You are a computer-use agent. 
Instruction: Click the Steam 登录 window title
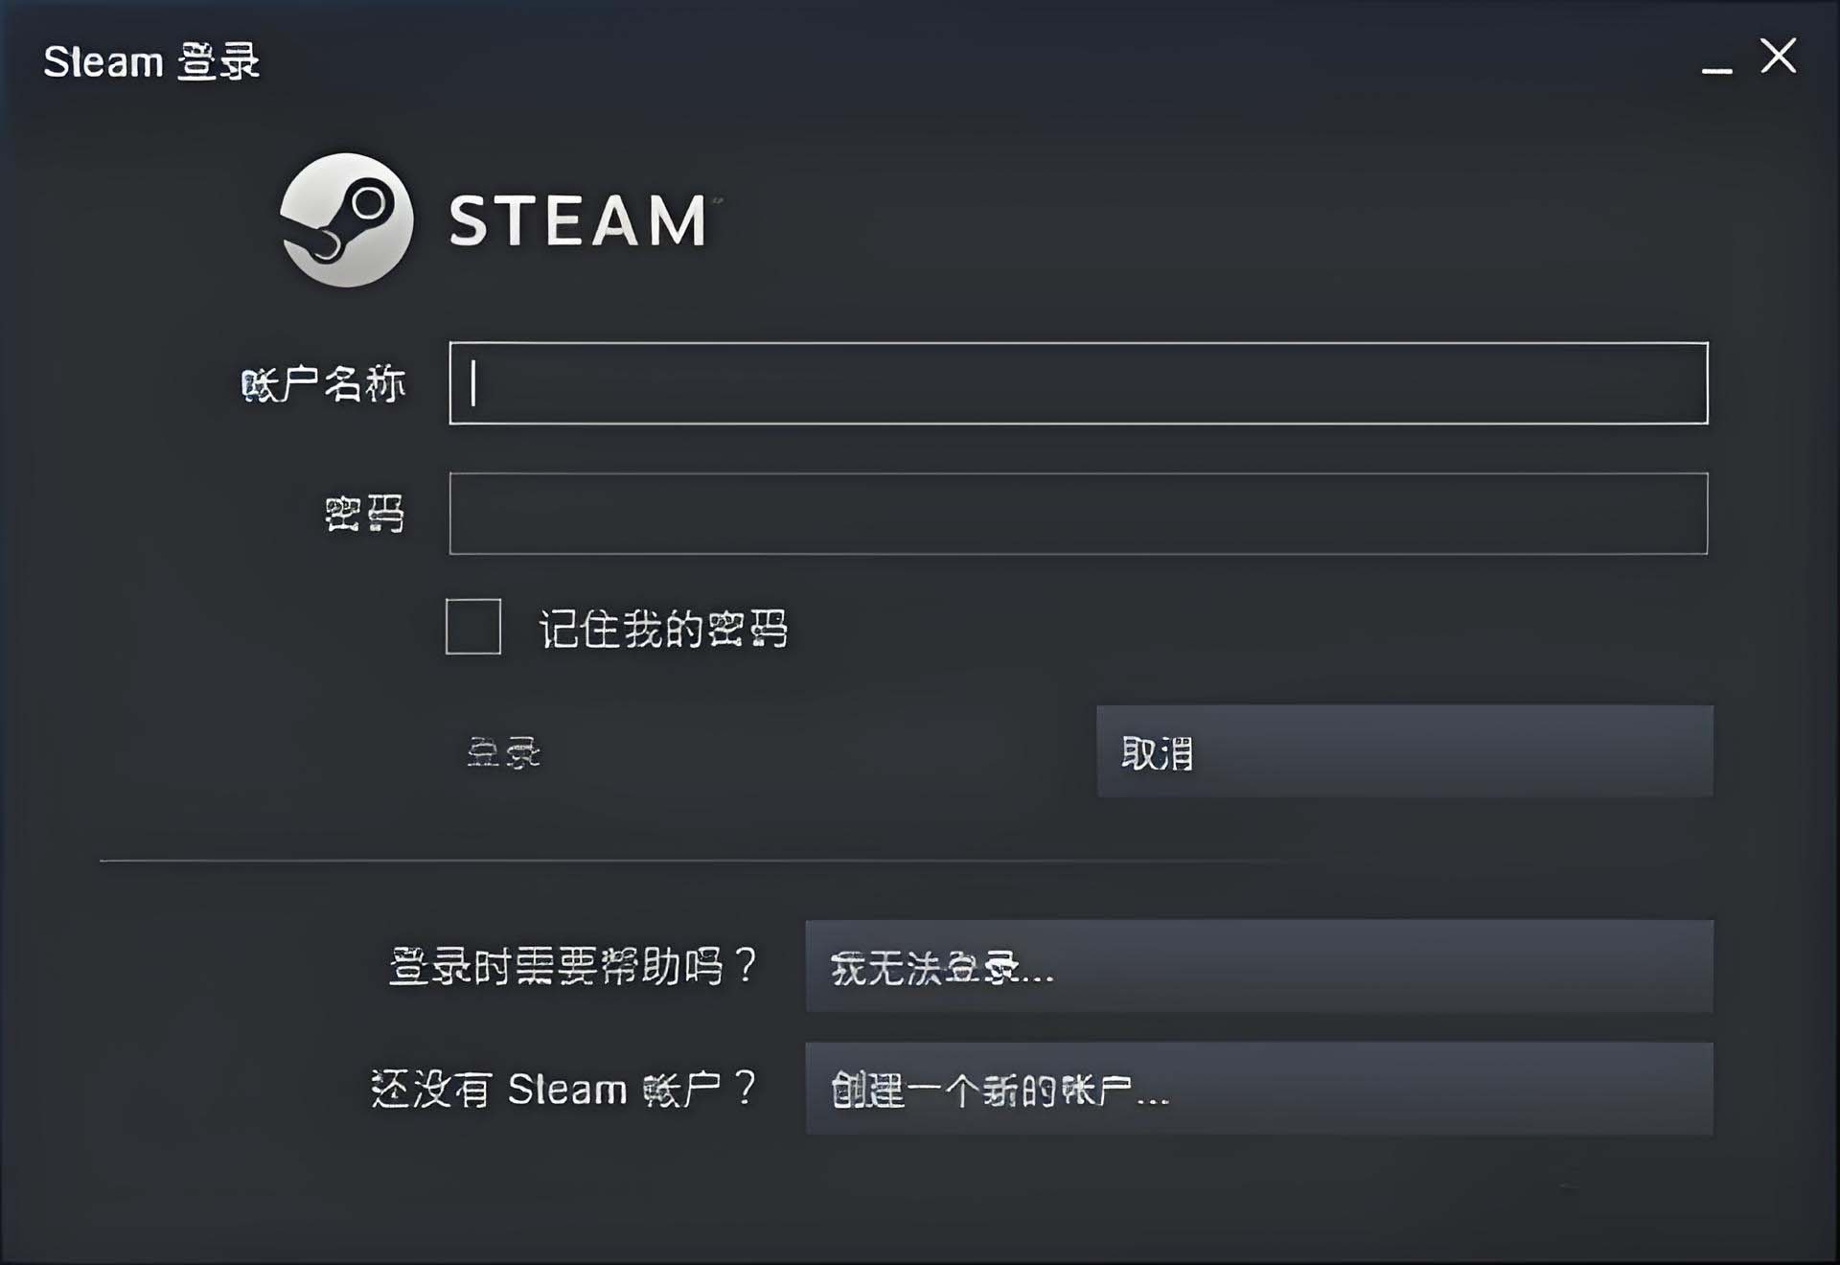pyautogui.click(x=151, y=62)
